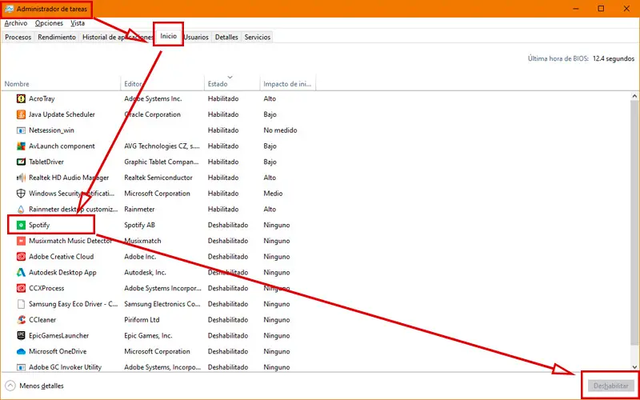The image size is (640, 400).
Task: Click the Última hora de BIOS label
Action: point(558,58)
